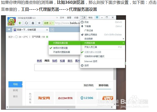Open a new tab with plus button
The image size is (157, 112).
[x=52, y=30]
